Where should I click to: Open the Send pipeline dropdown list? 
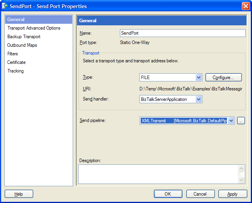coord(231,121)
